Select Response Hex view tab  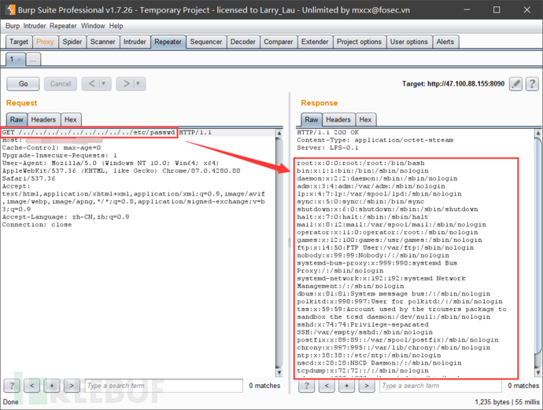click(365, 119)
